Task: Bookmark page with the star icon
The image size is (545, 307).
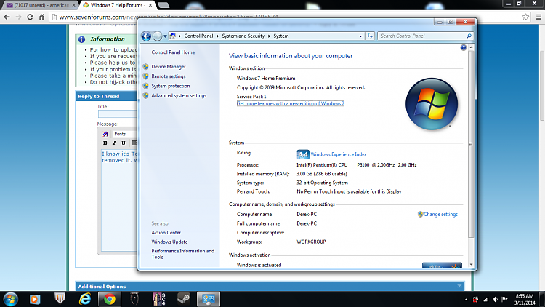Action: pyautogui.click(x=525, y=17)
